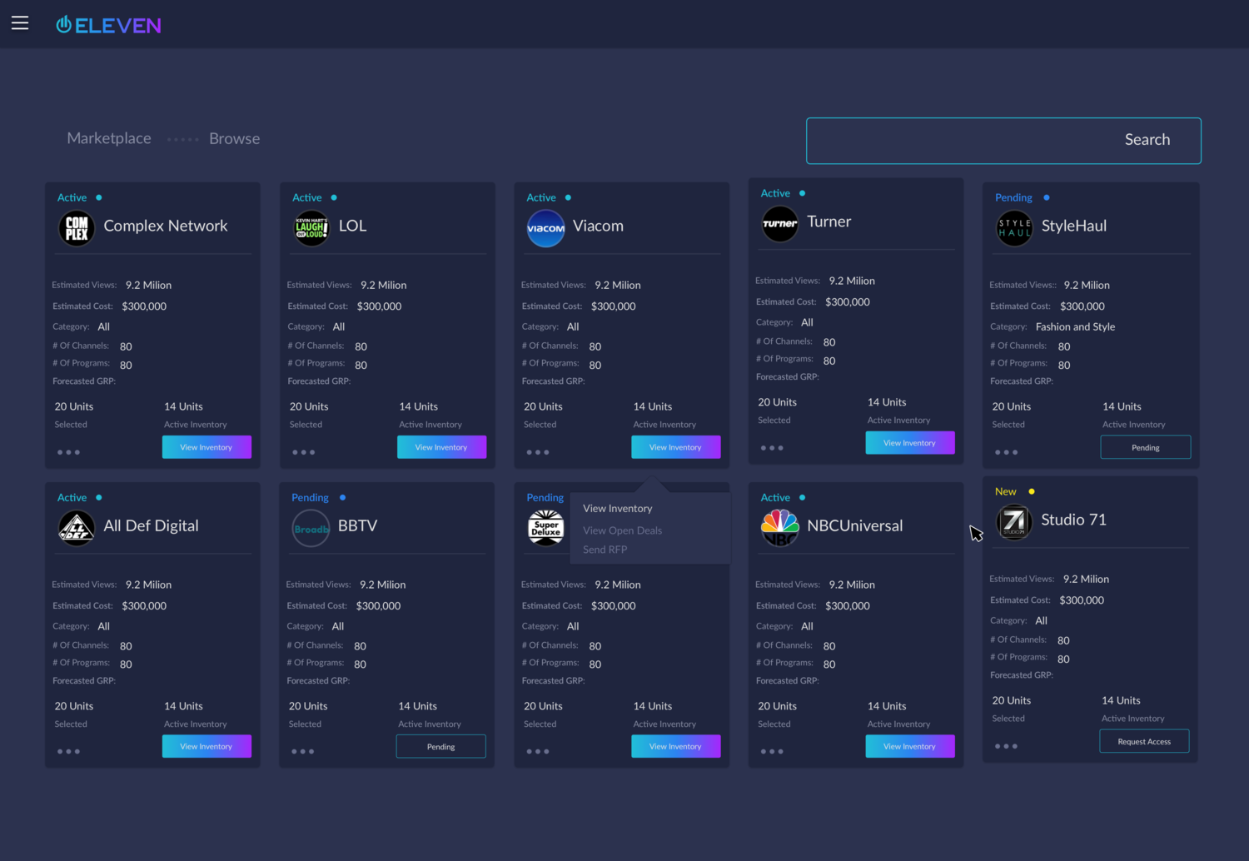
Task: Click View Inventory on the Viacom card
Action: (x=675, y=447)
